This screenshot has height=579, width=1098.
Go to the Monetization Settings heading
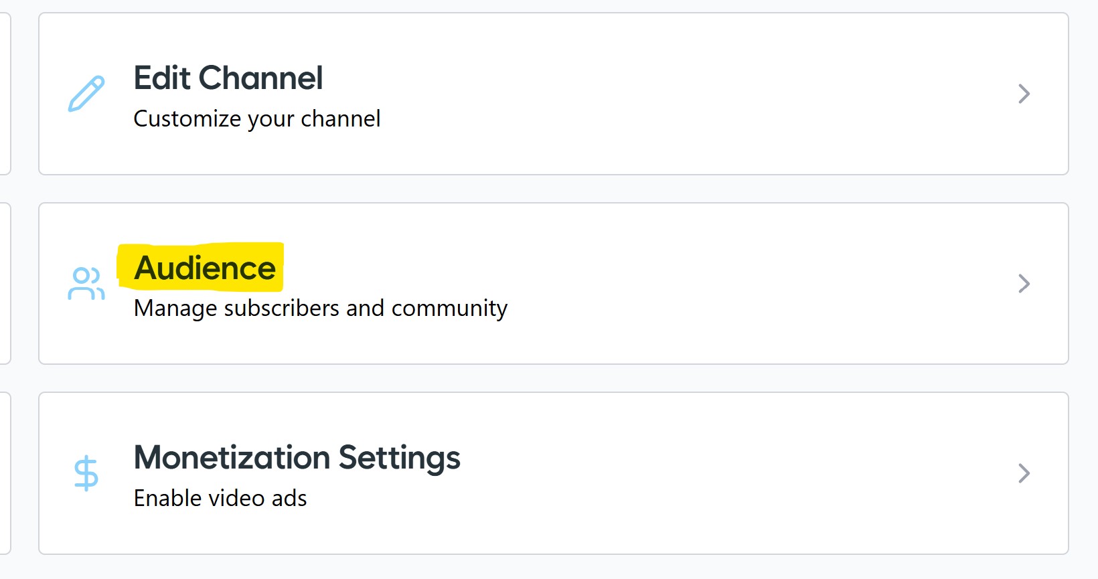coord(297,458)
